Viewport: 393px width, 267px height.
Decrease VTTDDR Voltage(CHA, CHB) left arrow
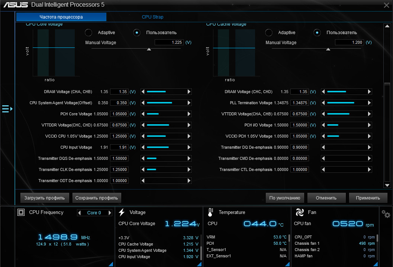point(323,114)
